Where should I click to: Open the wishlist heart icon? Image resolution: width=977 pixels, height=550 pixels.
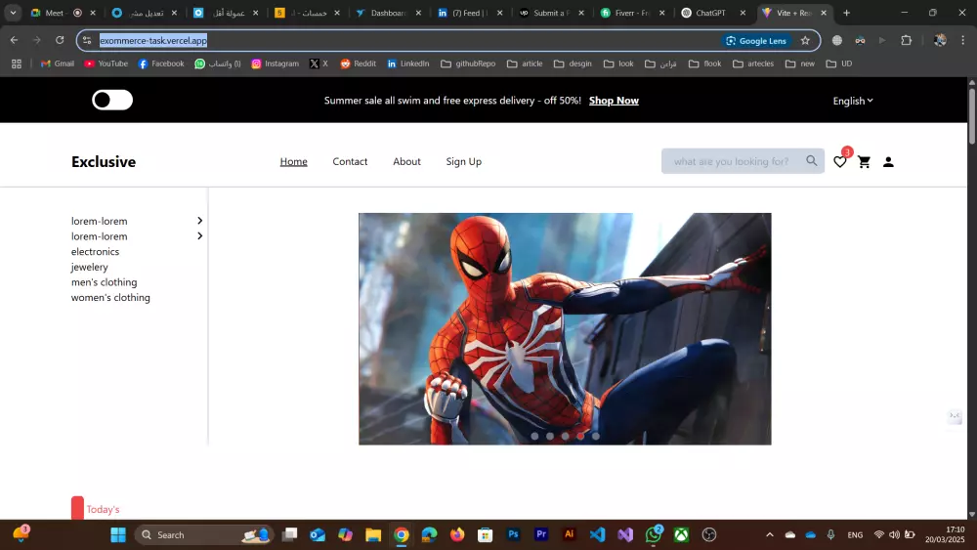pos(839,162)
